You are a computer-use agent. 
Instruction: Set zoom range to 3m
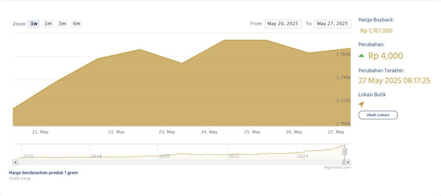point(62,24)
